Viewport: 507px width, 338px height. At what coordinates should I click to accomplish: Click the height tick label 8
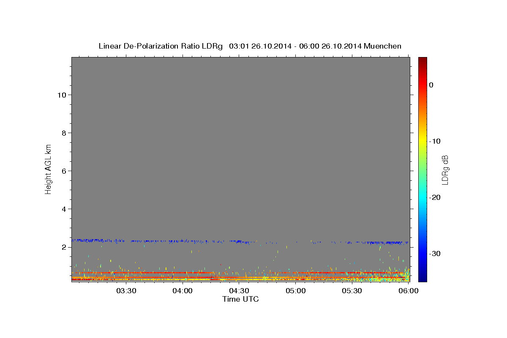point(63,133)
